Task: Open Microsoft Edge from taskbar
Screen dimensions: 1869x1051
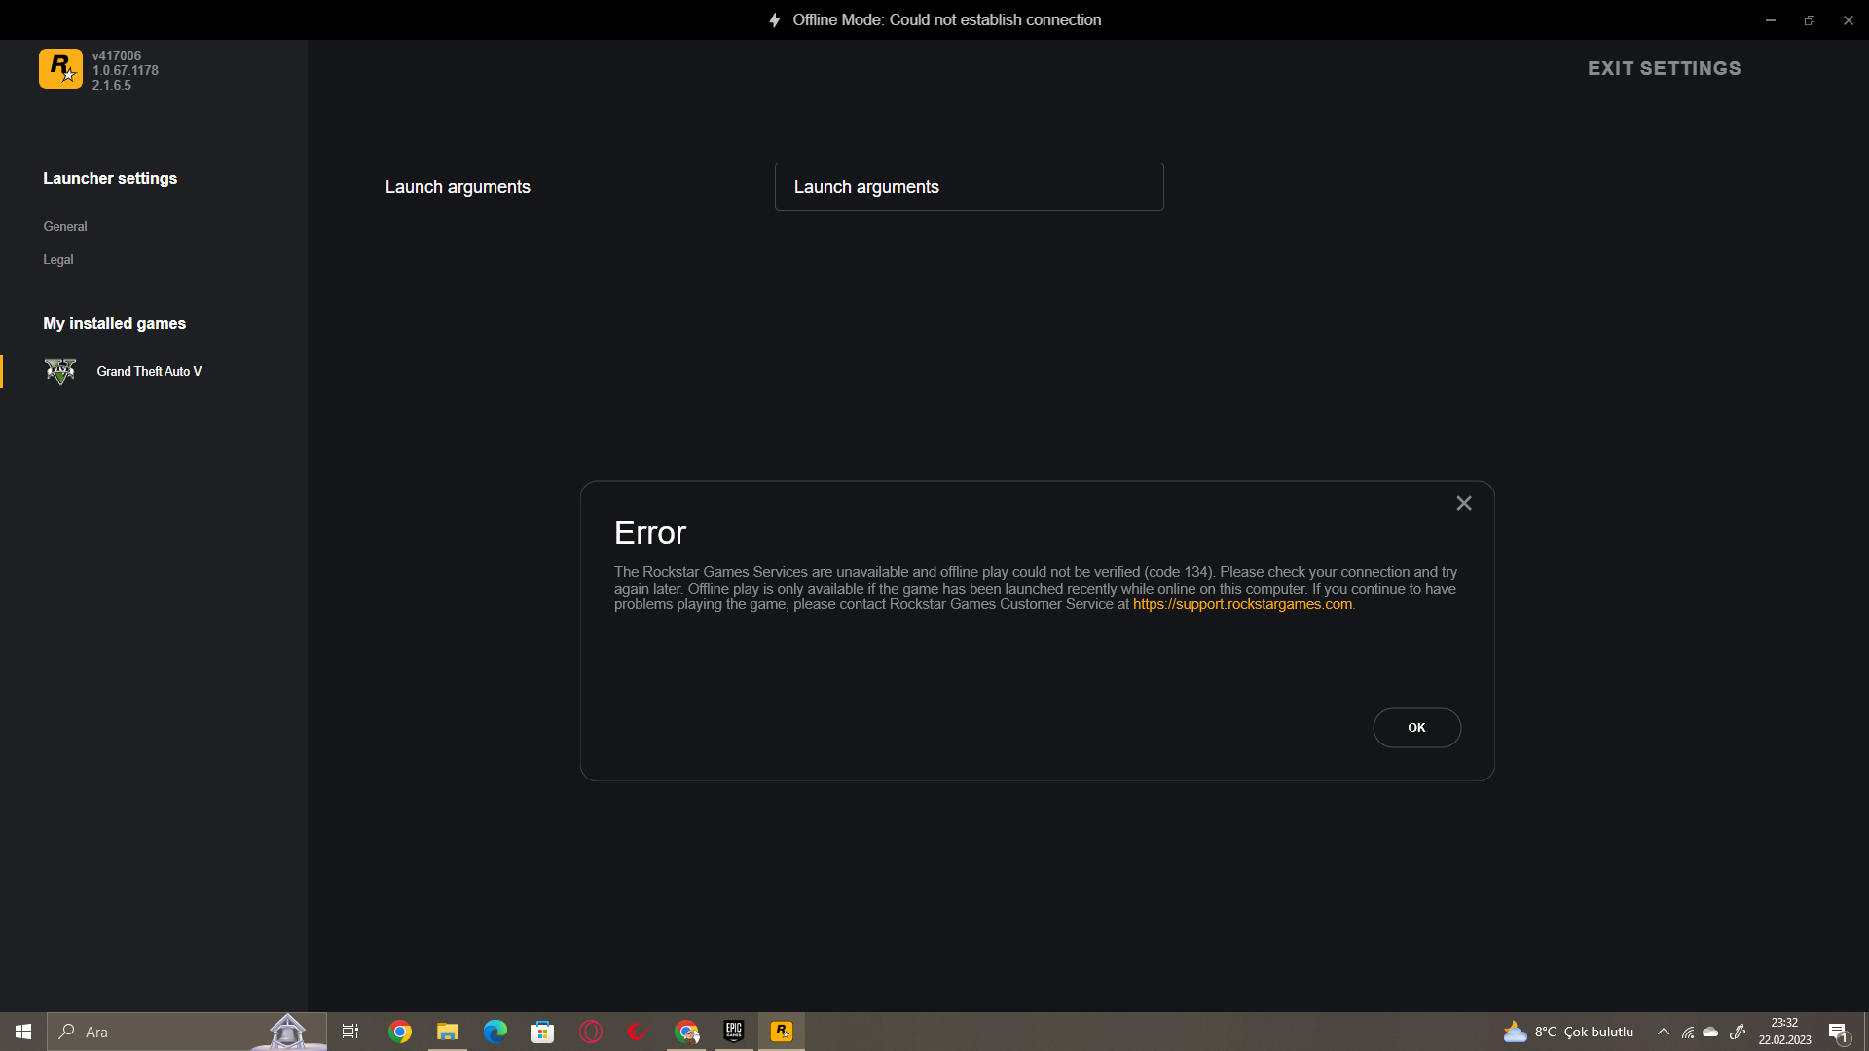Action: tap(495, 1032)
